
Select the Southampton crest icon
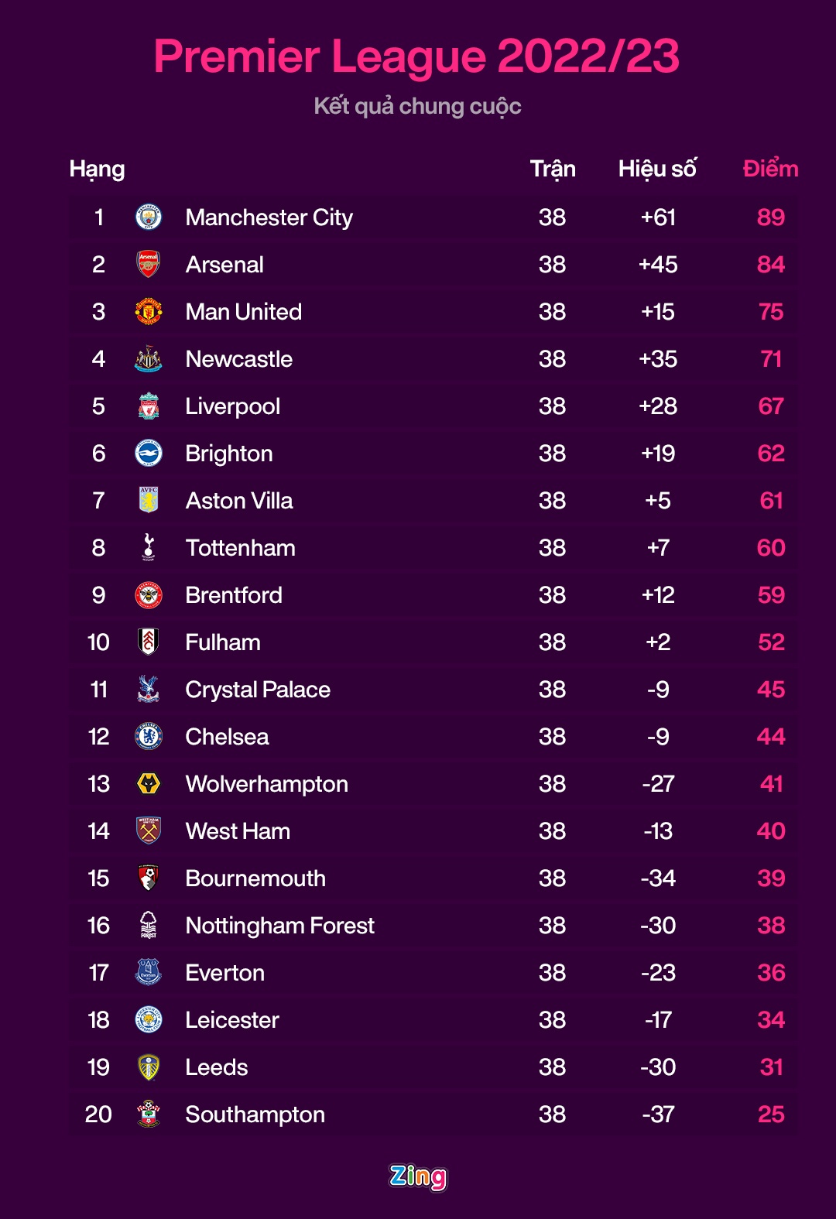pos(149,1115)
